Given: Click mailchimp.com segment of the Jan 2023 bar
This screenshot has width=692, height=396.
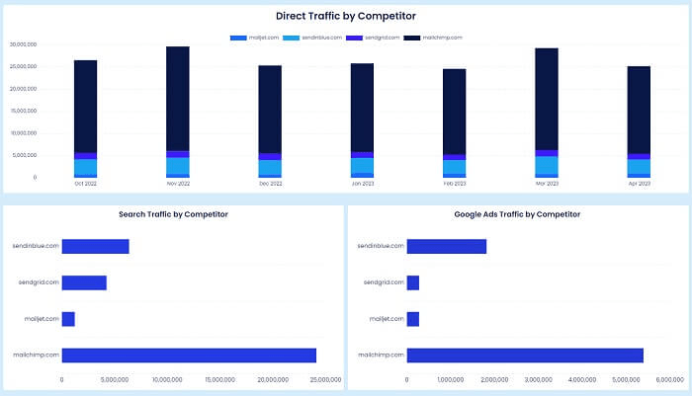Looking at the screenshot, I should point(363,108).
